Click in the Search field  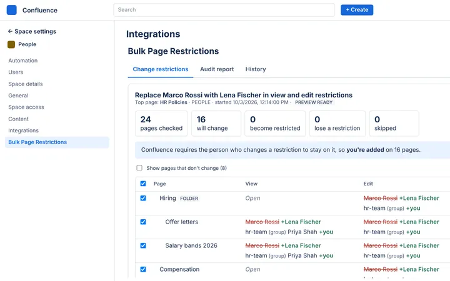[224, 10]
